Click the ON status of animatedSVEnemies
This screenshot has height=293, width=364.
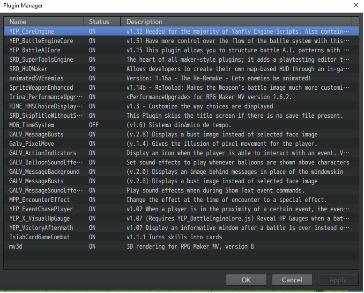92,78
